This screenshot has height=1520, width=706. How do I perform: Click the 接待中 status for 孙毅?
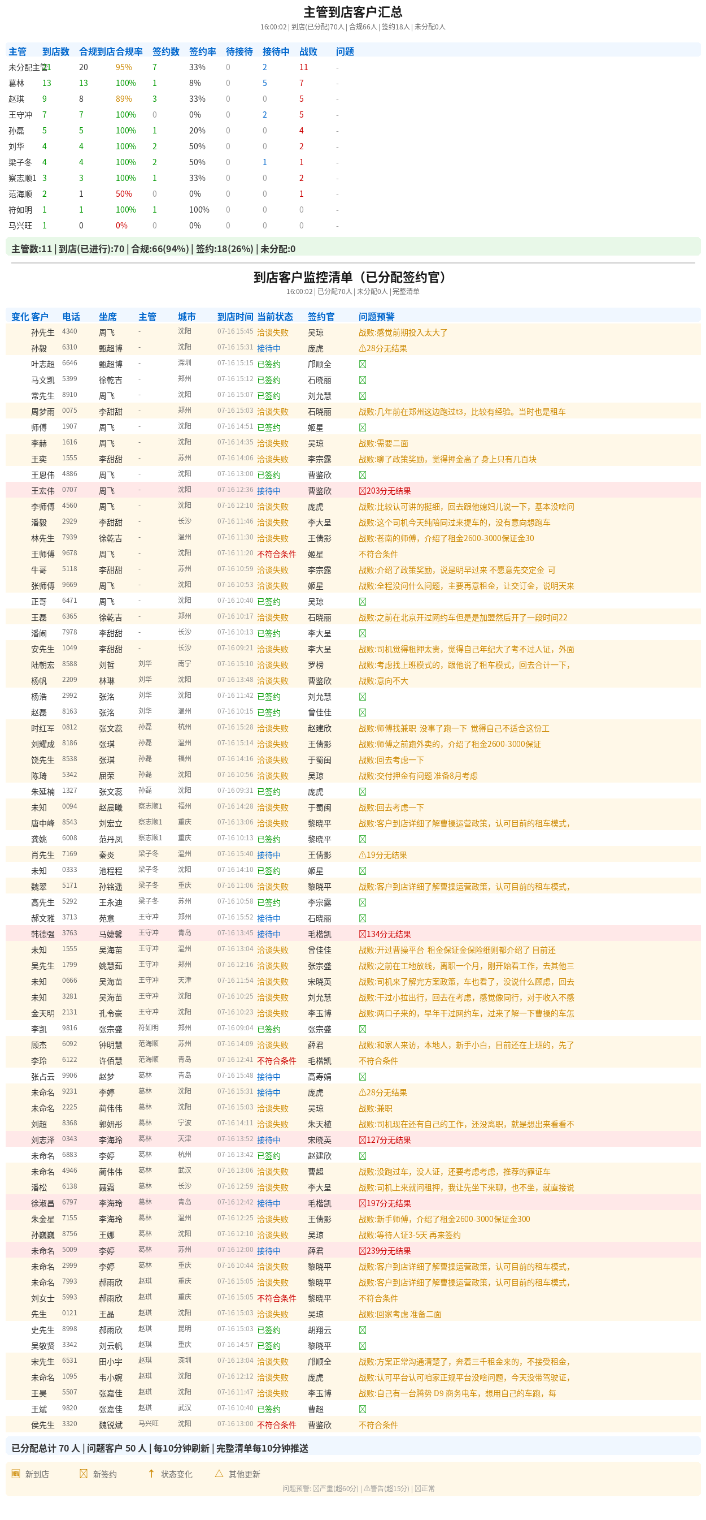pos(269,349)
